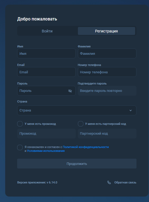Open the Условиями использования link
Viewport: 149px width, 202px height.
[x=46, y=151]
